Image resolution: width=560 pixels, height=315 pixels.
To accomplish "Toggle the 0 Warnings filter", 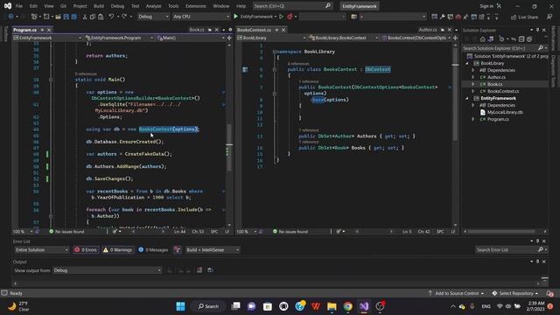I will [x=117, y=249].
